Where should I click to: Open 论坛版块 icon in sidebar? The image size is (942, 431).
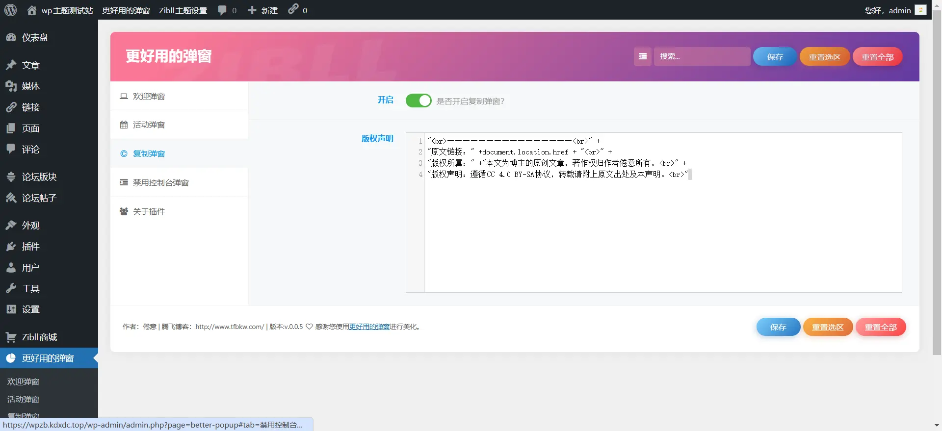(11, 177)
